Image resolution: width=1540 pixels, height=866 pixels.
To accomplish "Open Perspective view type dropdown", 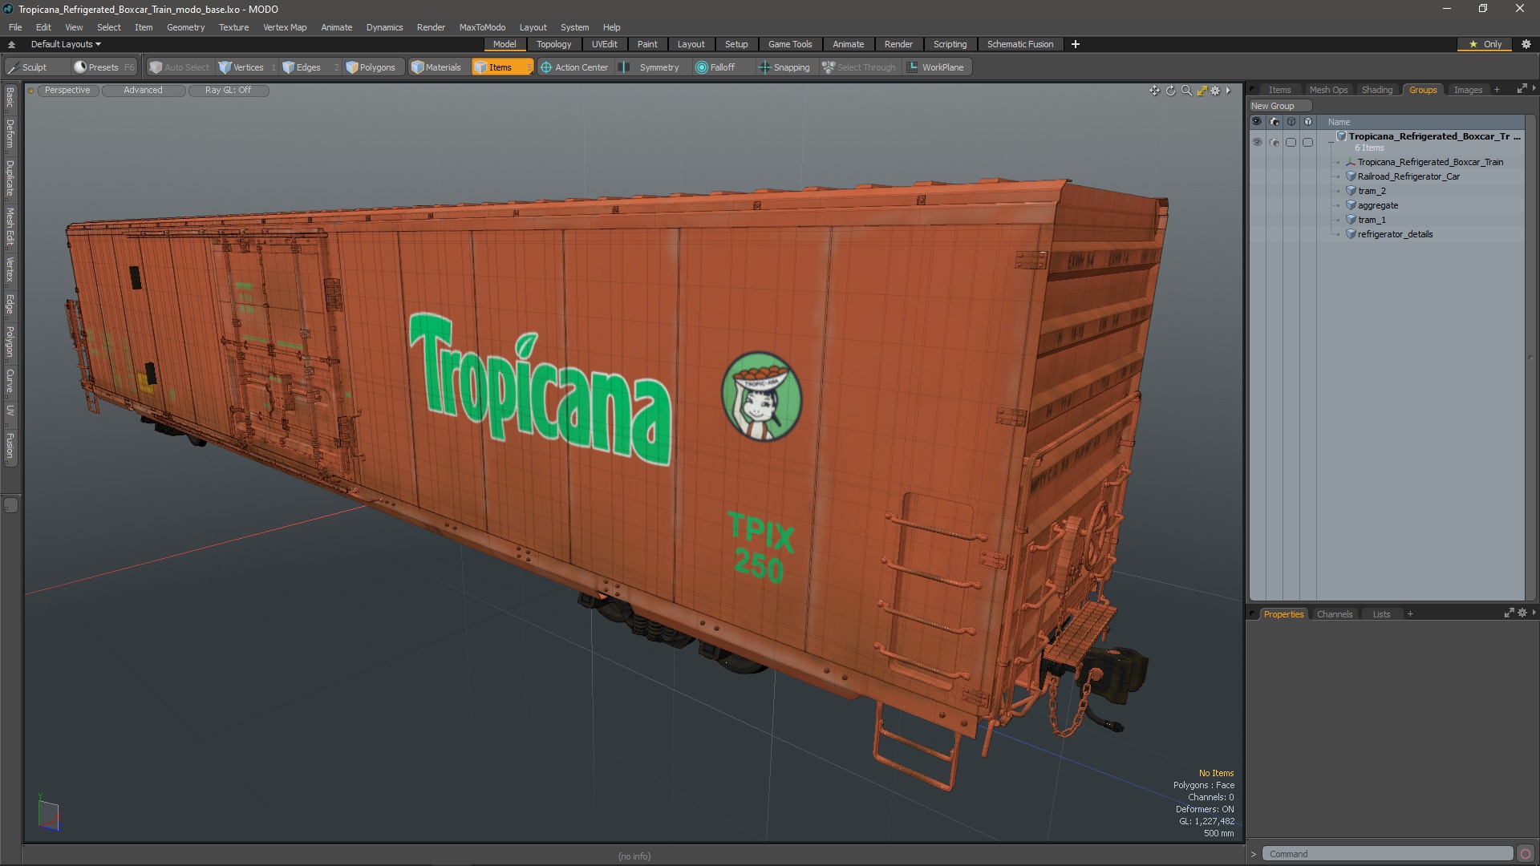I will click(x=67, y=91).
